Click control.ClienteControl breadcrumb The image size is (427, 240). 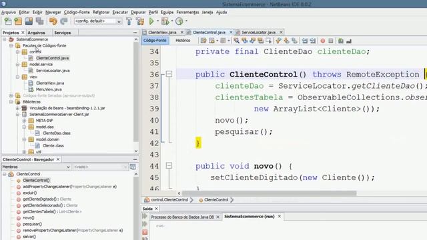pos(169,200)
